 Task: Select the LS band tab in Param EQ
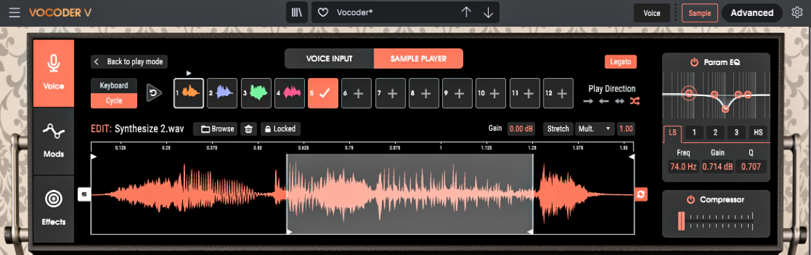pyautogui.click(x=672, y=133)
